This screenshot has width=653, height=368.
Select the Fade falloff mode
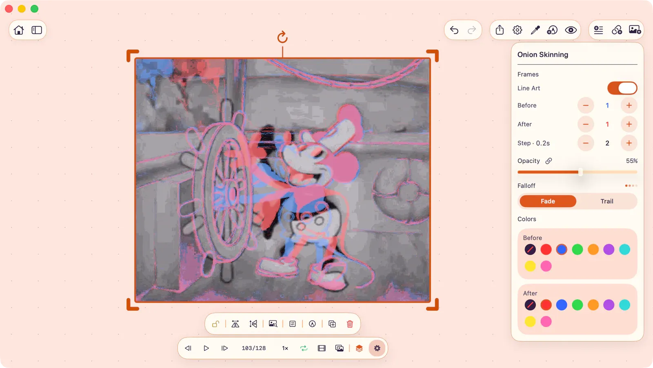point(548,201)
